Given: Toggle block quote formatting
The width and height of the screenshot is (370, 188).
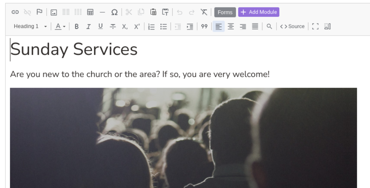Looking at the screenshot, I should pyautogui.click(x=205, y=27).
